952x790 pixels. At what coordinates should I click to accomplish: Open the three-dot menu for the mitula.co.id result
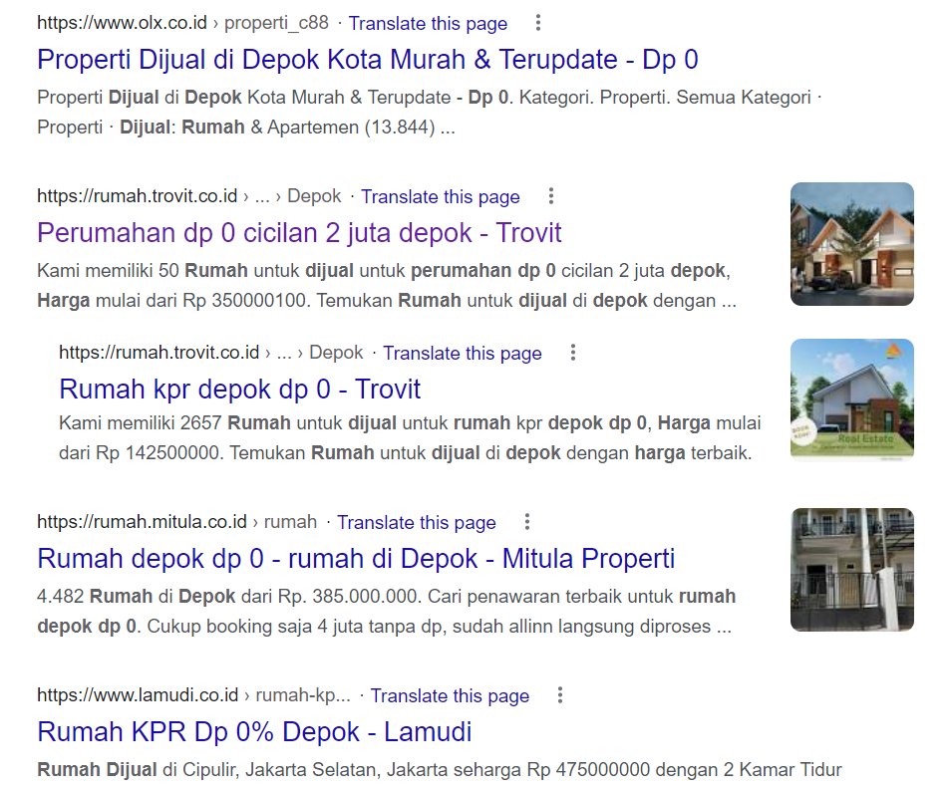[527, 522]
